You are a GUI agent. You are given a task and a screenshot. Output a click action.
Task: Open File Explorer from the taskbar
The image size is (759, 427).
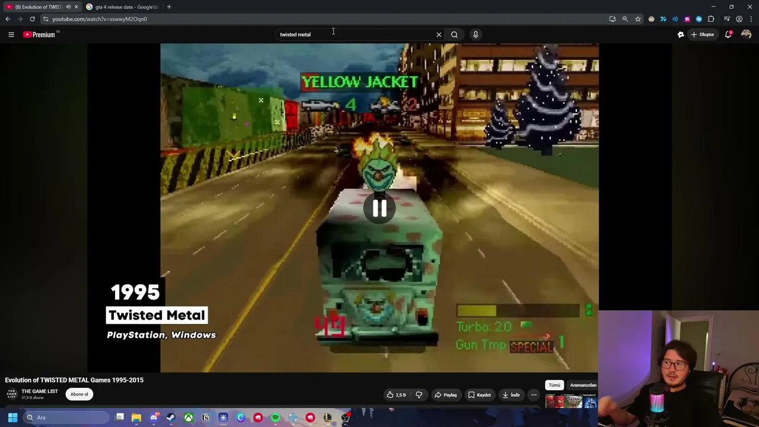[x=136, y=418]
